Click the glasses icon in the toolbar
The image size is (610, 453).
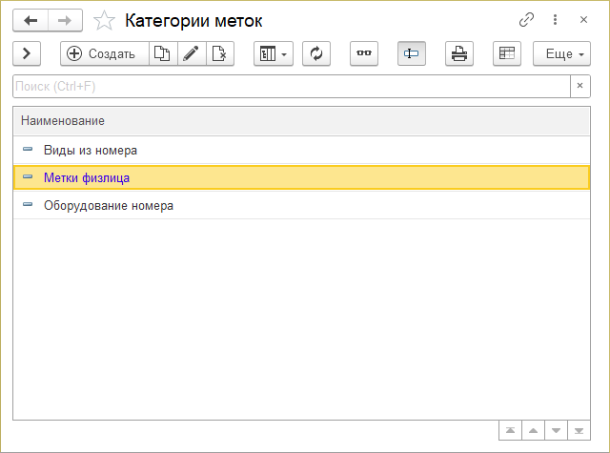click(364, 54)
